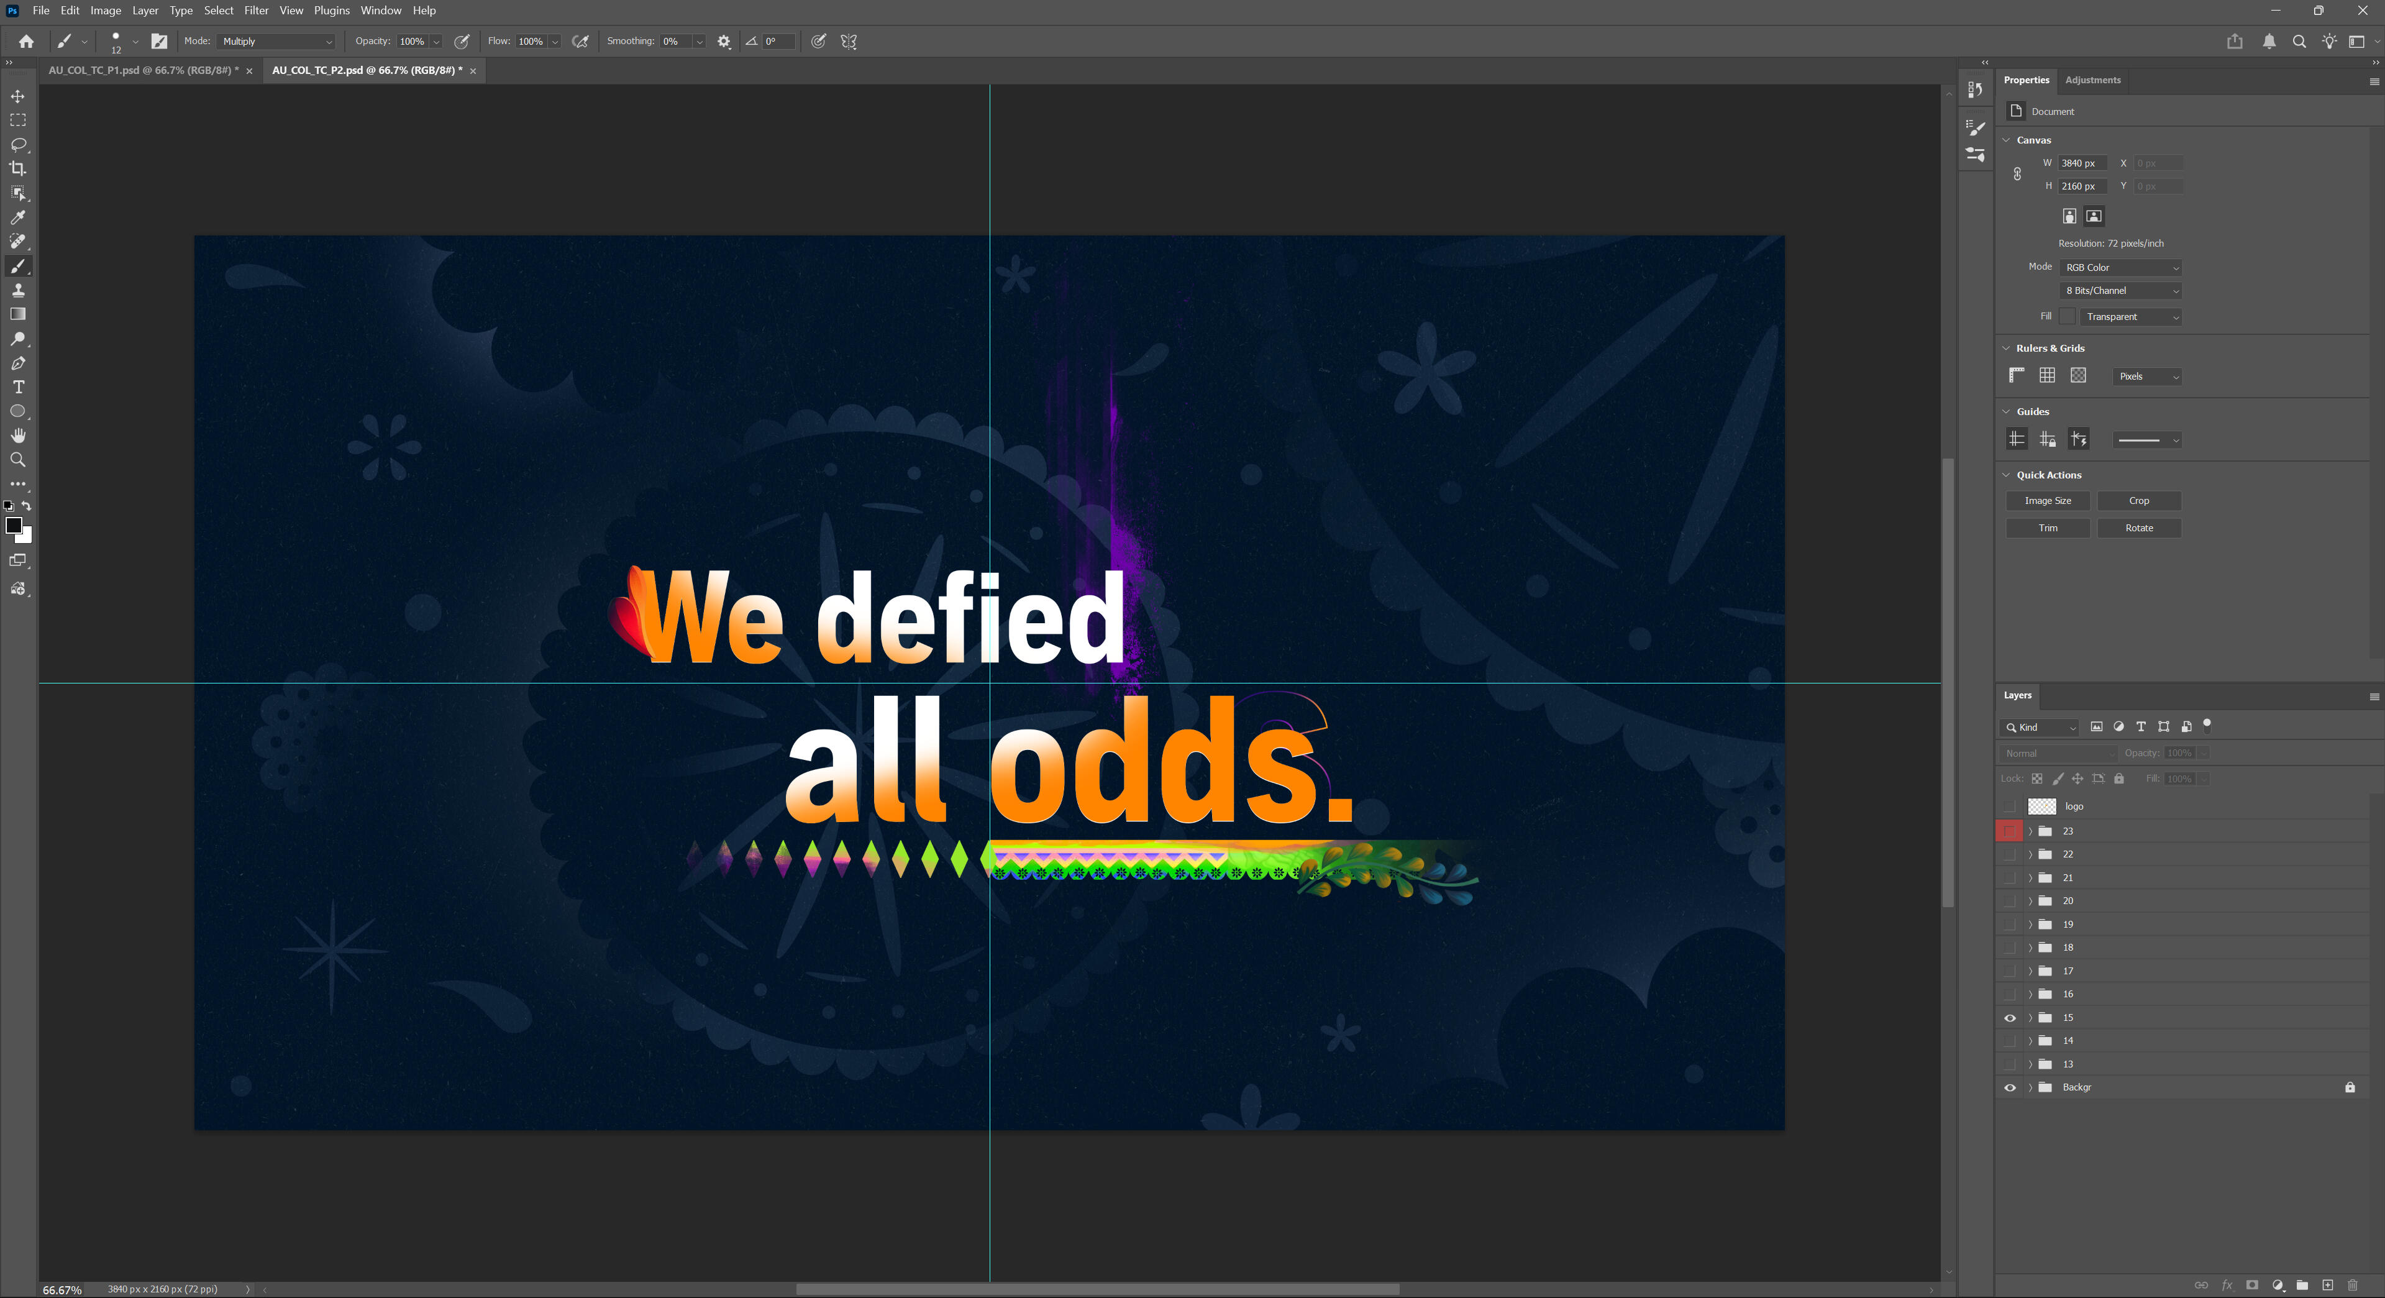Screen dimensions: 2385x1298
Task: Hide layer group 15
Action: 2010,1018
